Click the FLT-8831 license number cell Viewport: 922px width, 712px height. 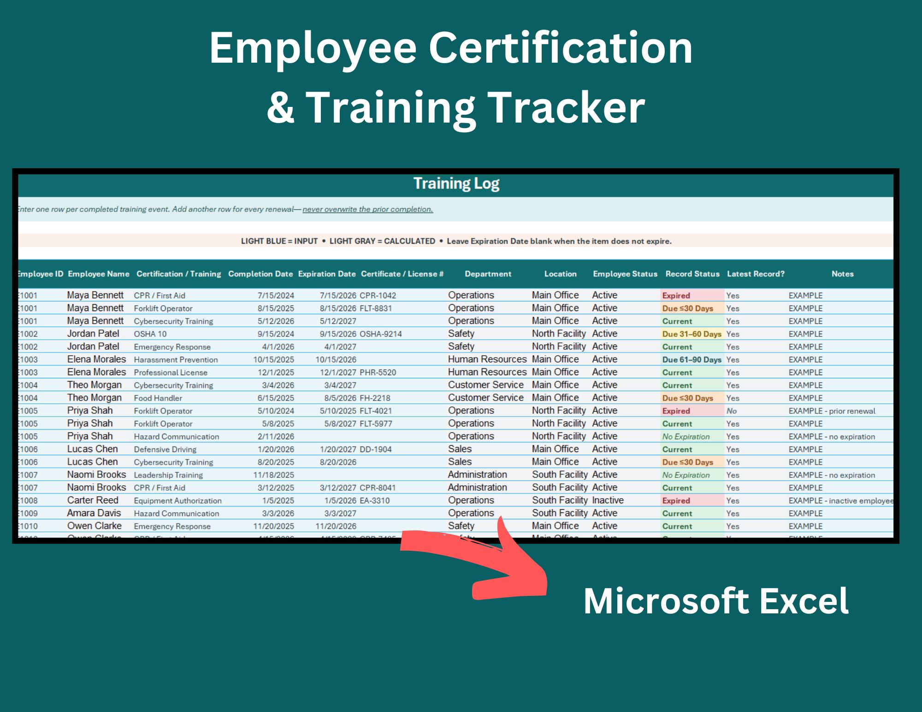pyautogui.click(x=376, y=308)
